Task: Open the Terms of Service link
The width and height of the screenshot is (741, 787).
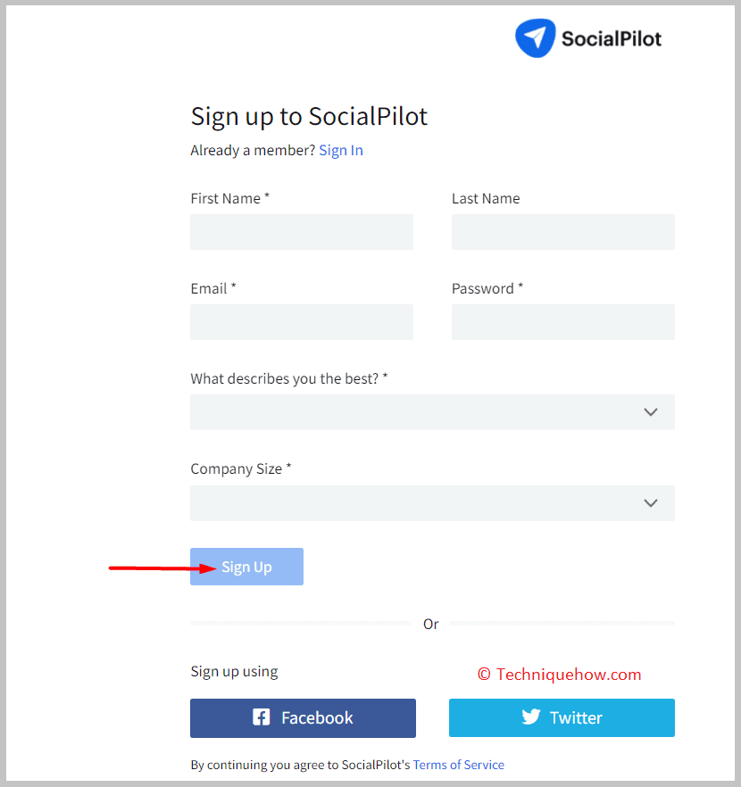Action: pos(458,765)
